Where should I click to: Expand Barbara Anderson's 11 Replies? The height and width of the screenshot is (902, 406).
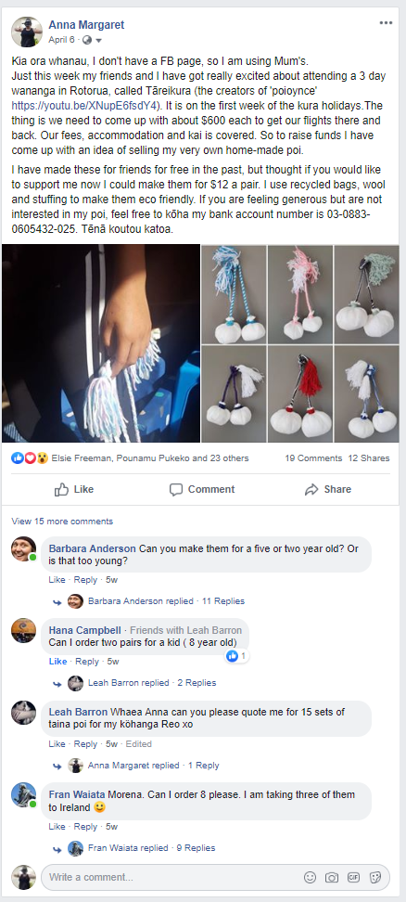[x=223, y=601]
